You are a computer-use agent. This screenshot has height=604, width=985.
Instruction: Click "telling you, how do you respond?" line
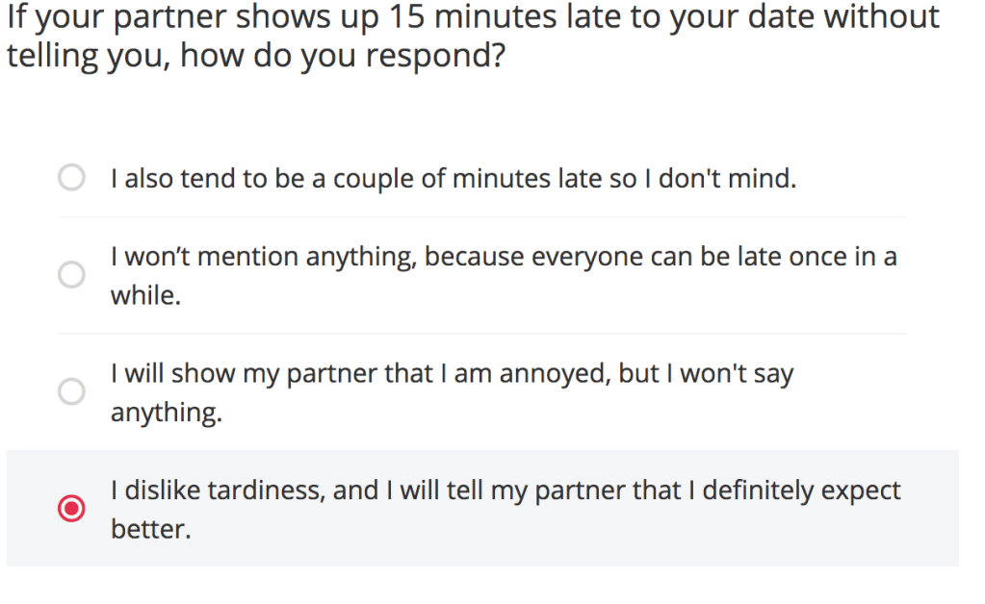[255, 56]
